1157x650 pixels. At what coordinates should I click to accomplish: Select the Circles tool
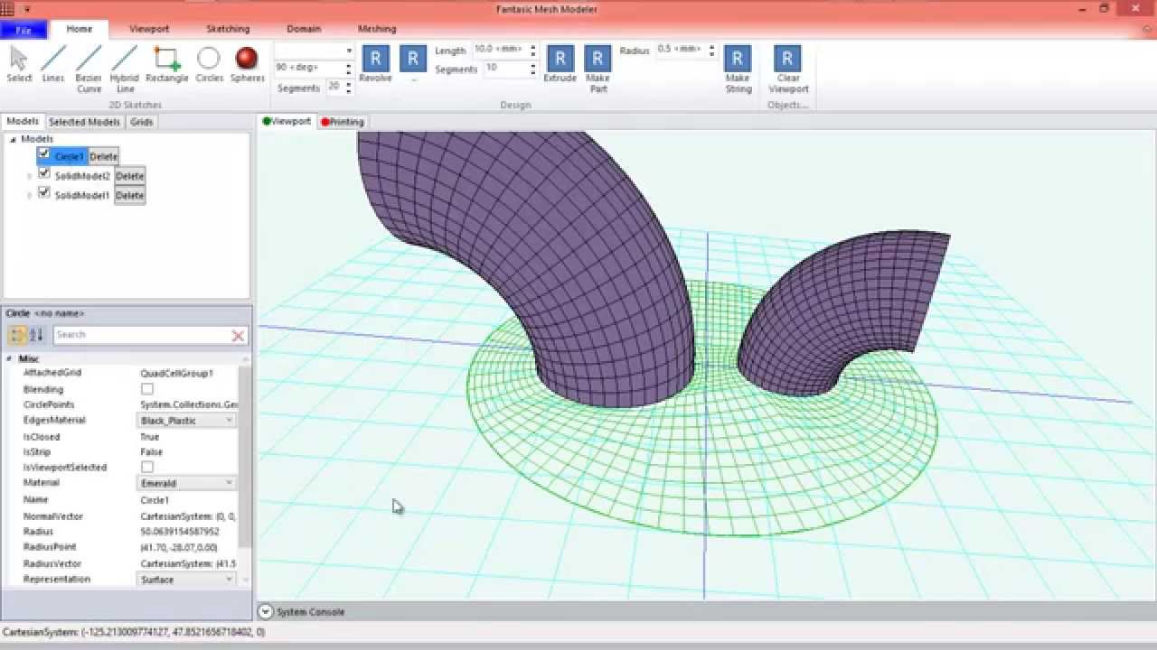tap(209, 64)
